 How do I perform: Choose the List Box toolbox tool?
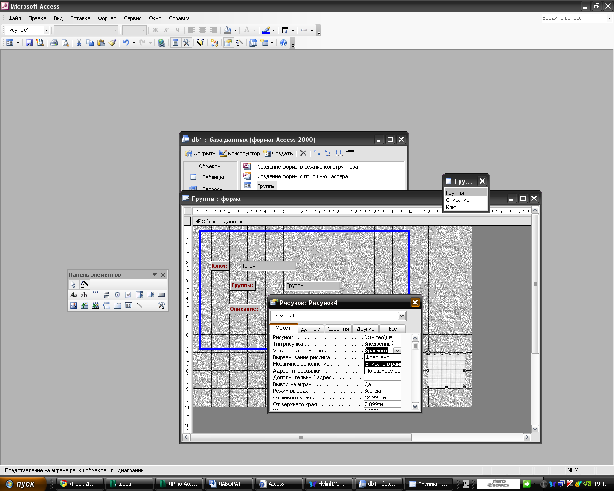point(151,295)
